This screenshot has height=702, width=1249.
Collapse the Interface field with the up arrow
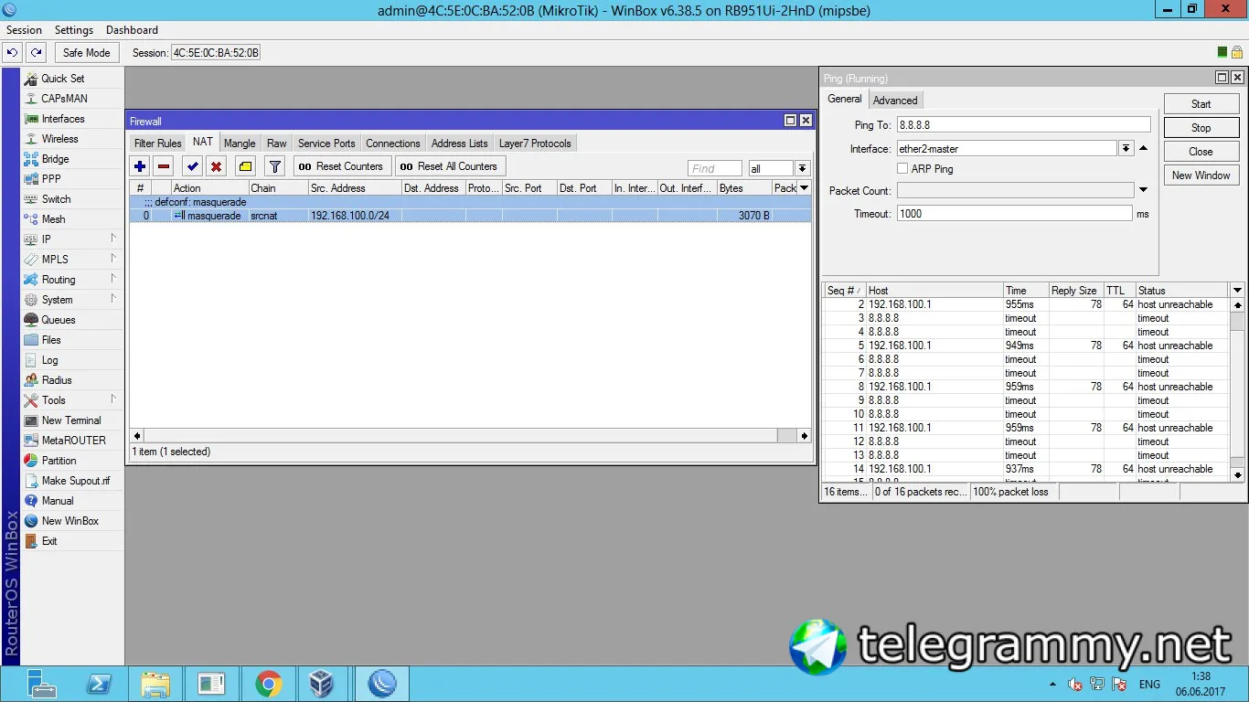1143,149
